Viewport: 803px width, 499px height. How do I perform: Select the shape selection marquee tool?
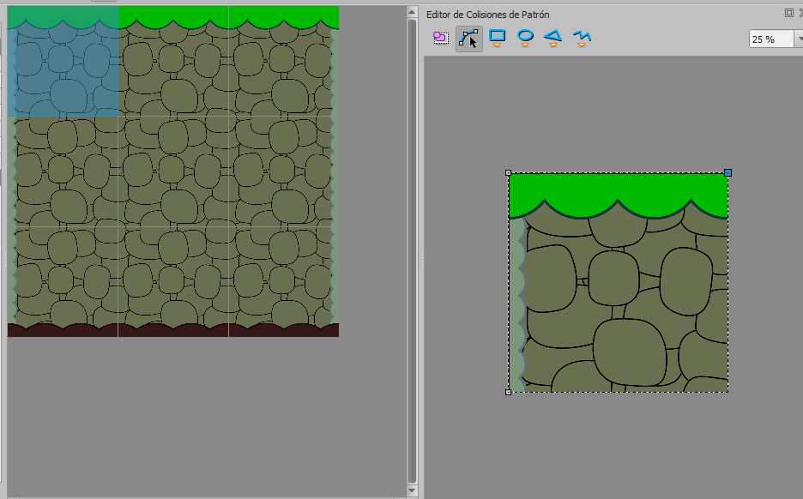pos(440,37)
